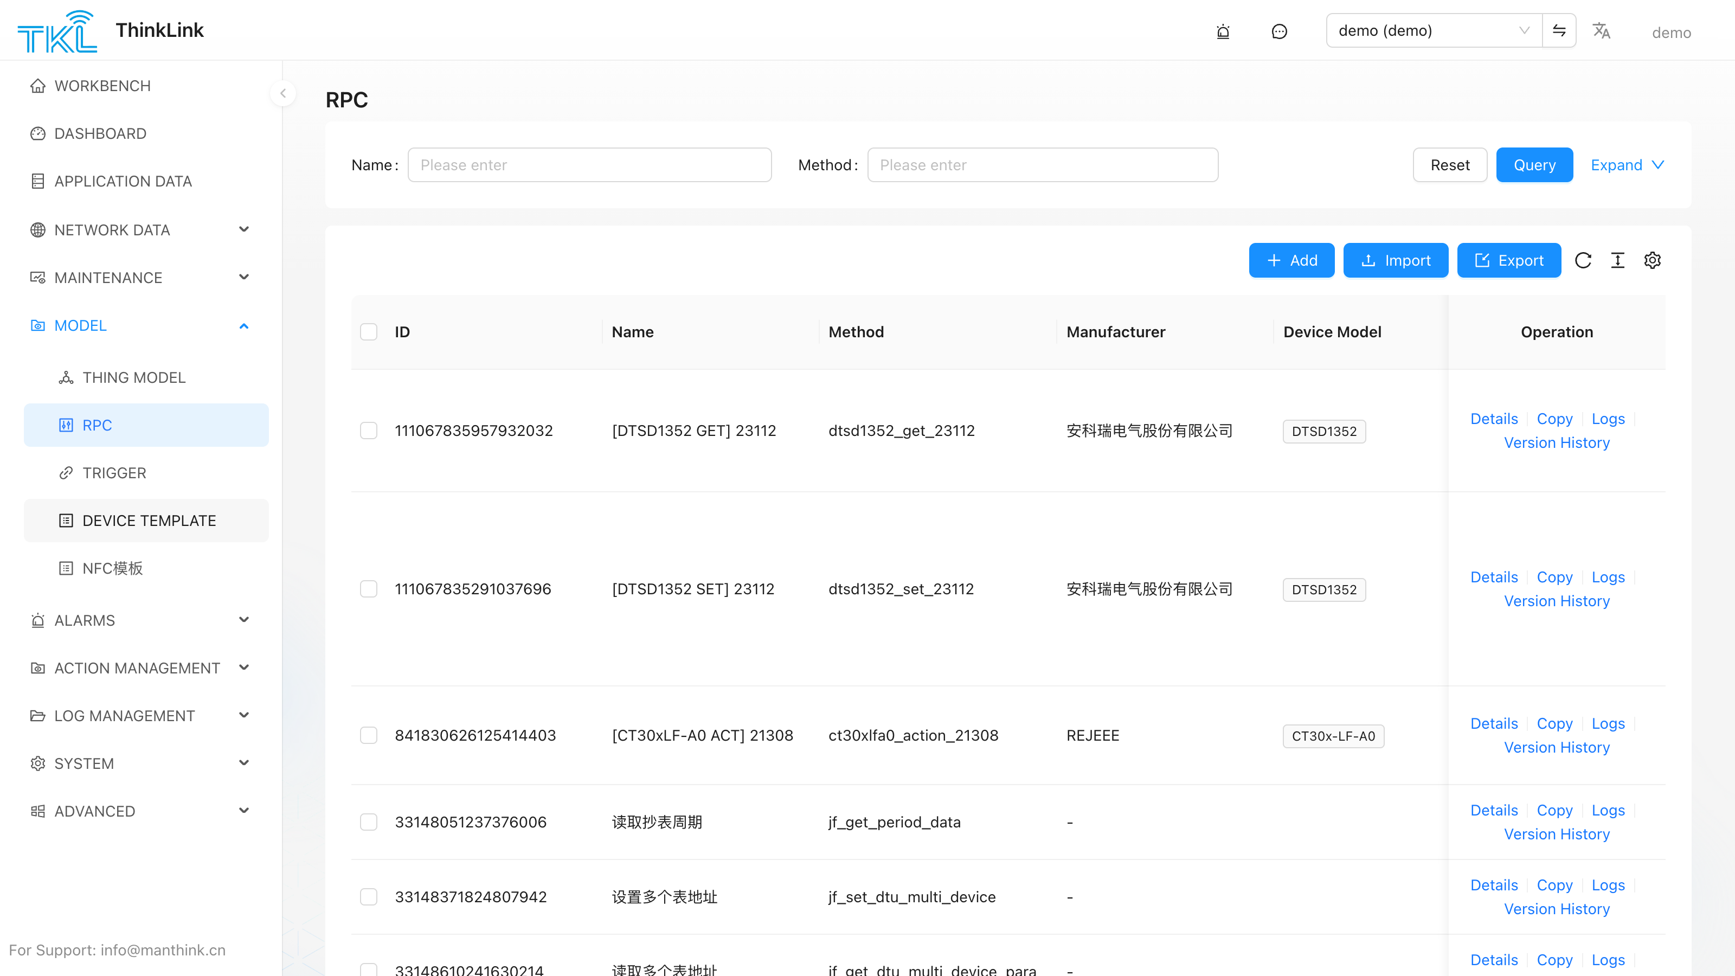Click the Trigger link icon
This screenshot has height=976, width=1735.
pos(66,473)
